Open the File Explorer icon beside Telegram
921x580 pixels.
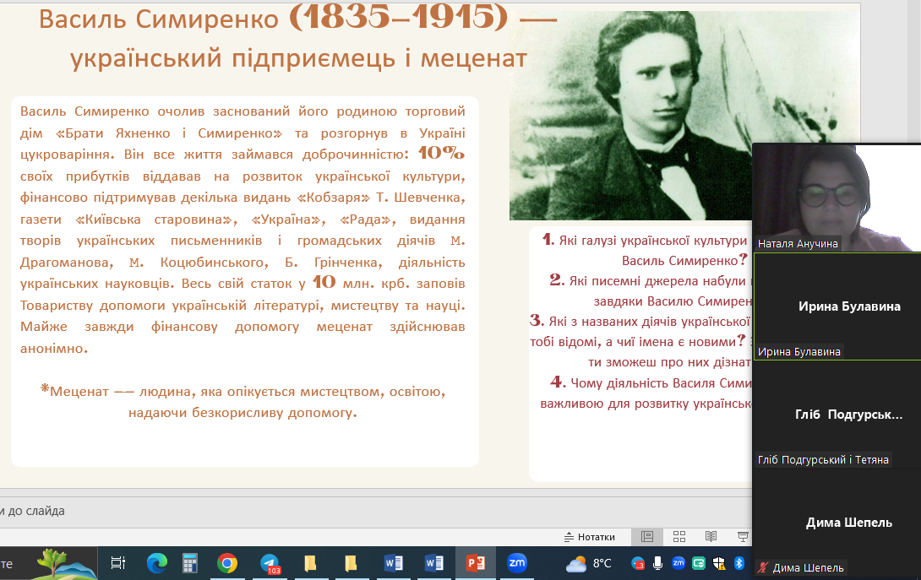coord(310,564)
